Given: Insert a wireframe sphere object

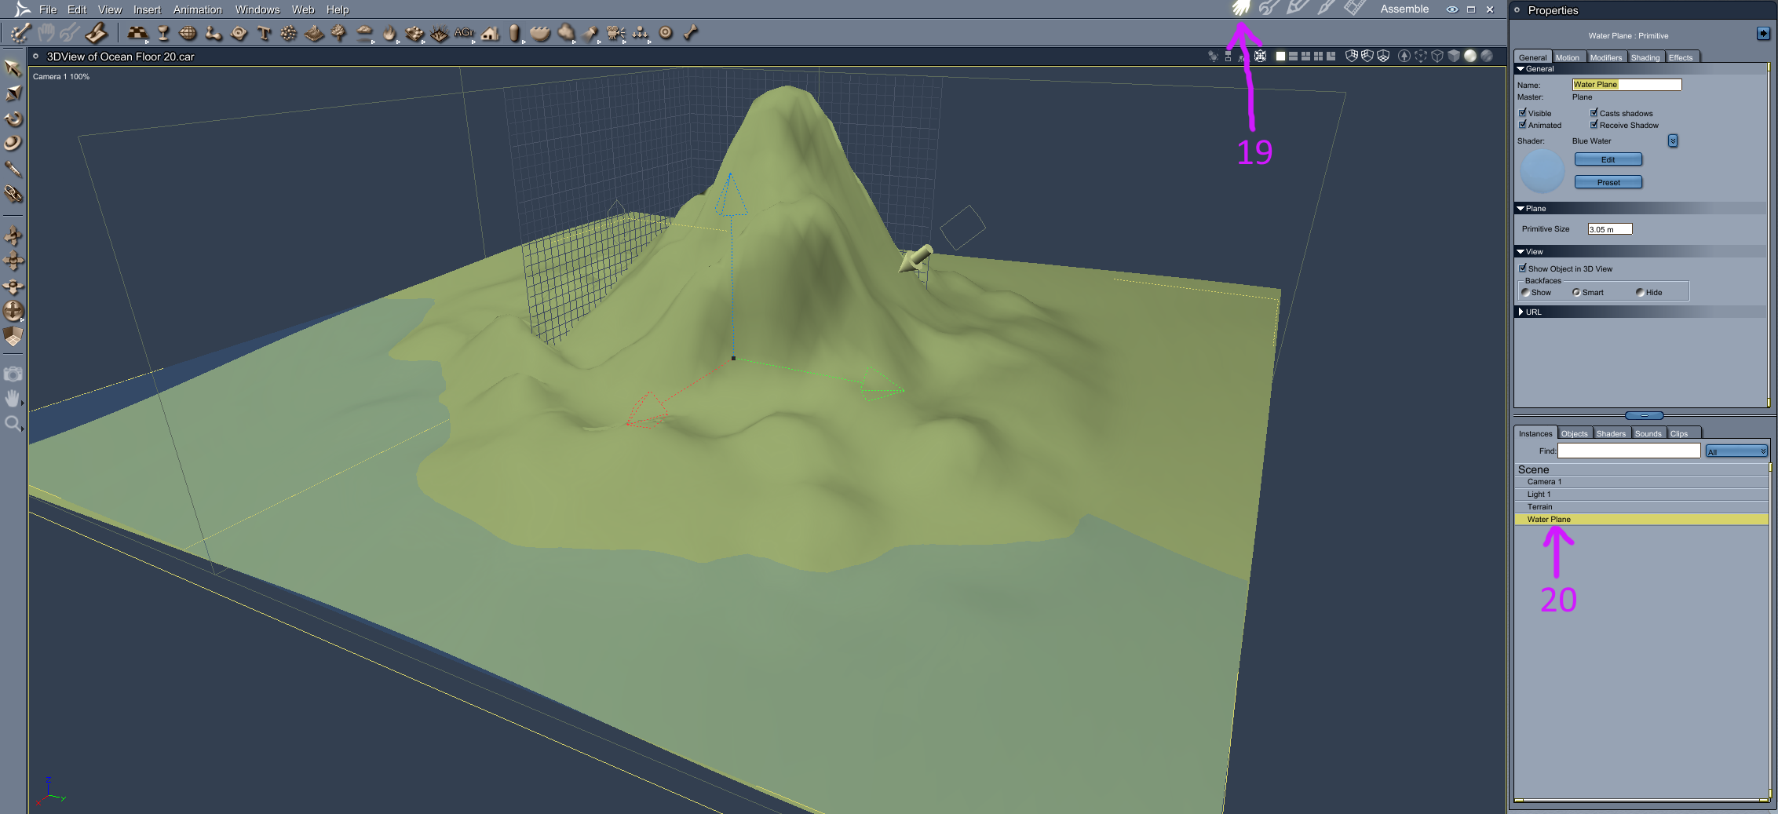Looking at the screenshot, I should pyautogui.click(x=188, y=33).
